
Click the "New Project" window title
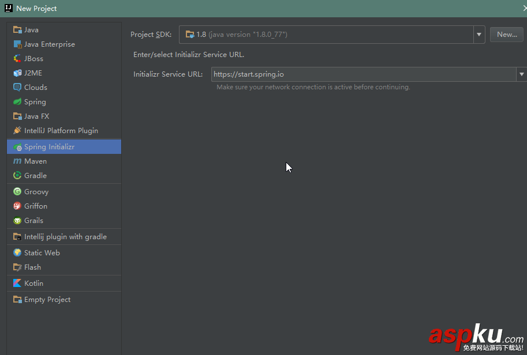coord(36,9)
